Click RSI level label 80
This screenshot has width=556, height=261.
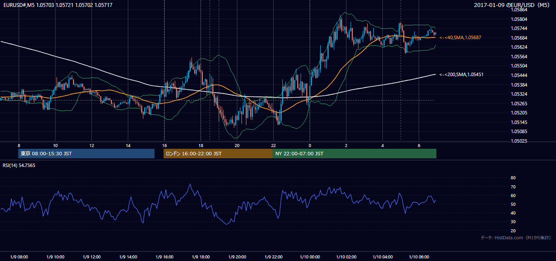(513, 178)
